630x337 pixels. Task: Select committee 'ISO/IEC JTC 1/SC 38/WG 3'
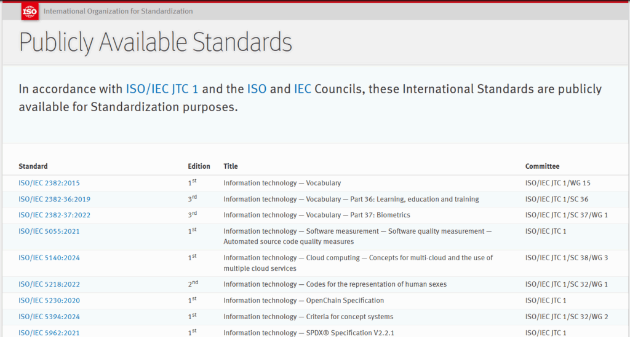567,258
